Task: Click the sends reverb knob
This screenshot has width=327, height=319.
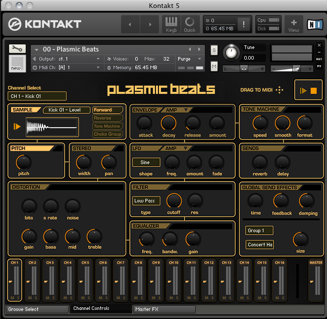Action: click(260, 162)
